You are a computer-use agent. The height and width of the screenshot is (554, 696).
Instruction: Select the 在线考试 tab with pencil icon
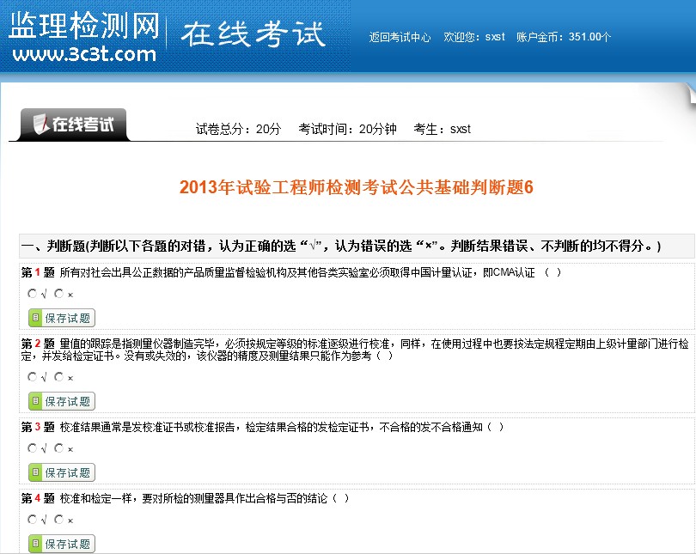click(69, 125)
